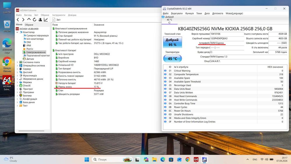Select the Critical Warning attribute row
291x164 pixels.
click(224, 71)
